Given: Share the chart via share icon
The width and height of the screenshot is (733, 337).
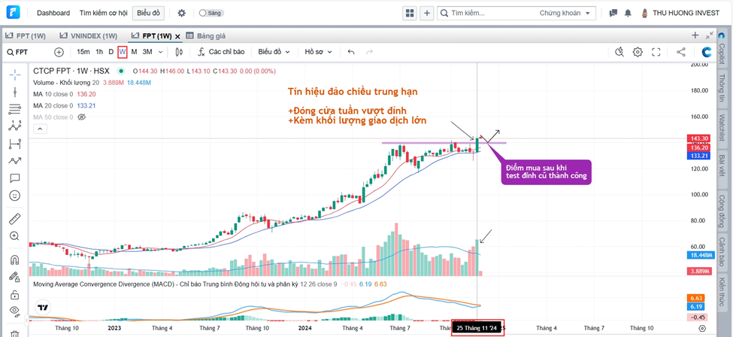Looking at the screenshot, I should point(681,52).
